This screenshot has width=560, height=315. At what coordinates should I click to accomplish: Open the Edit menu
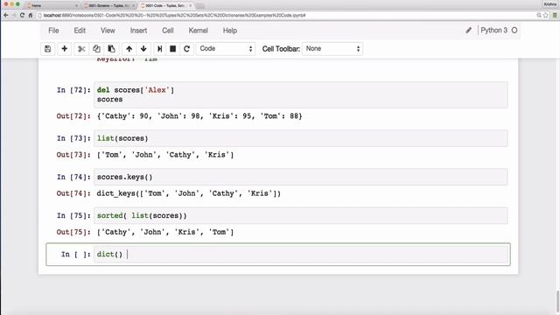pyautogui.click(x=80, y=31)
